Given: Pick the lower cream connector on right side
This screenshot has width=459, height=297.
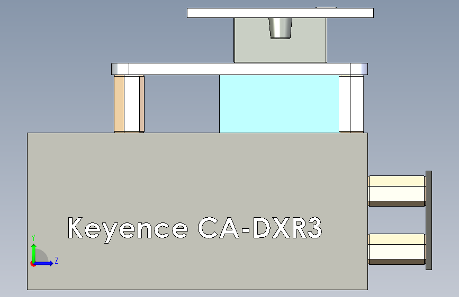Looking at the screenshot, I should point(397,249).
